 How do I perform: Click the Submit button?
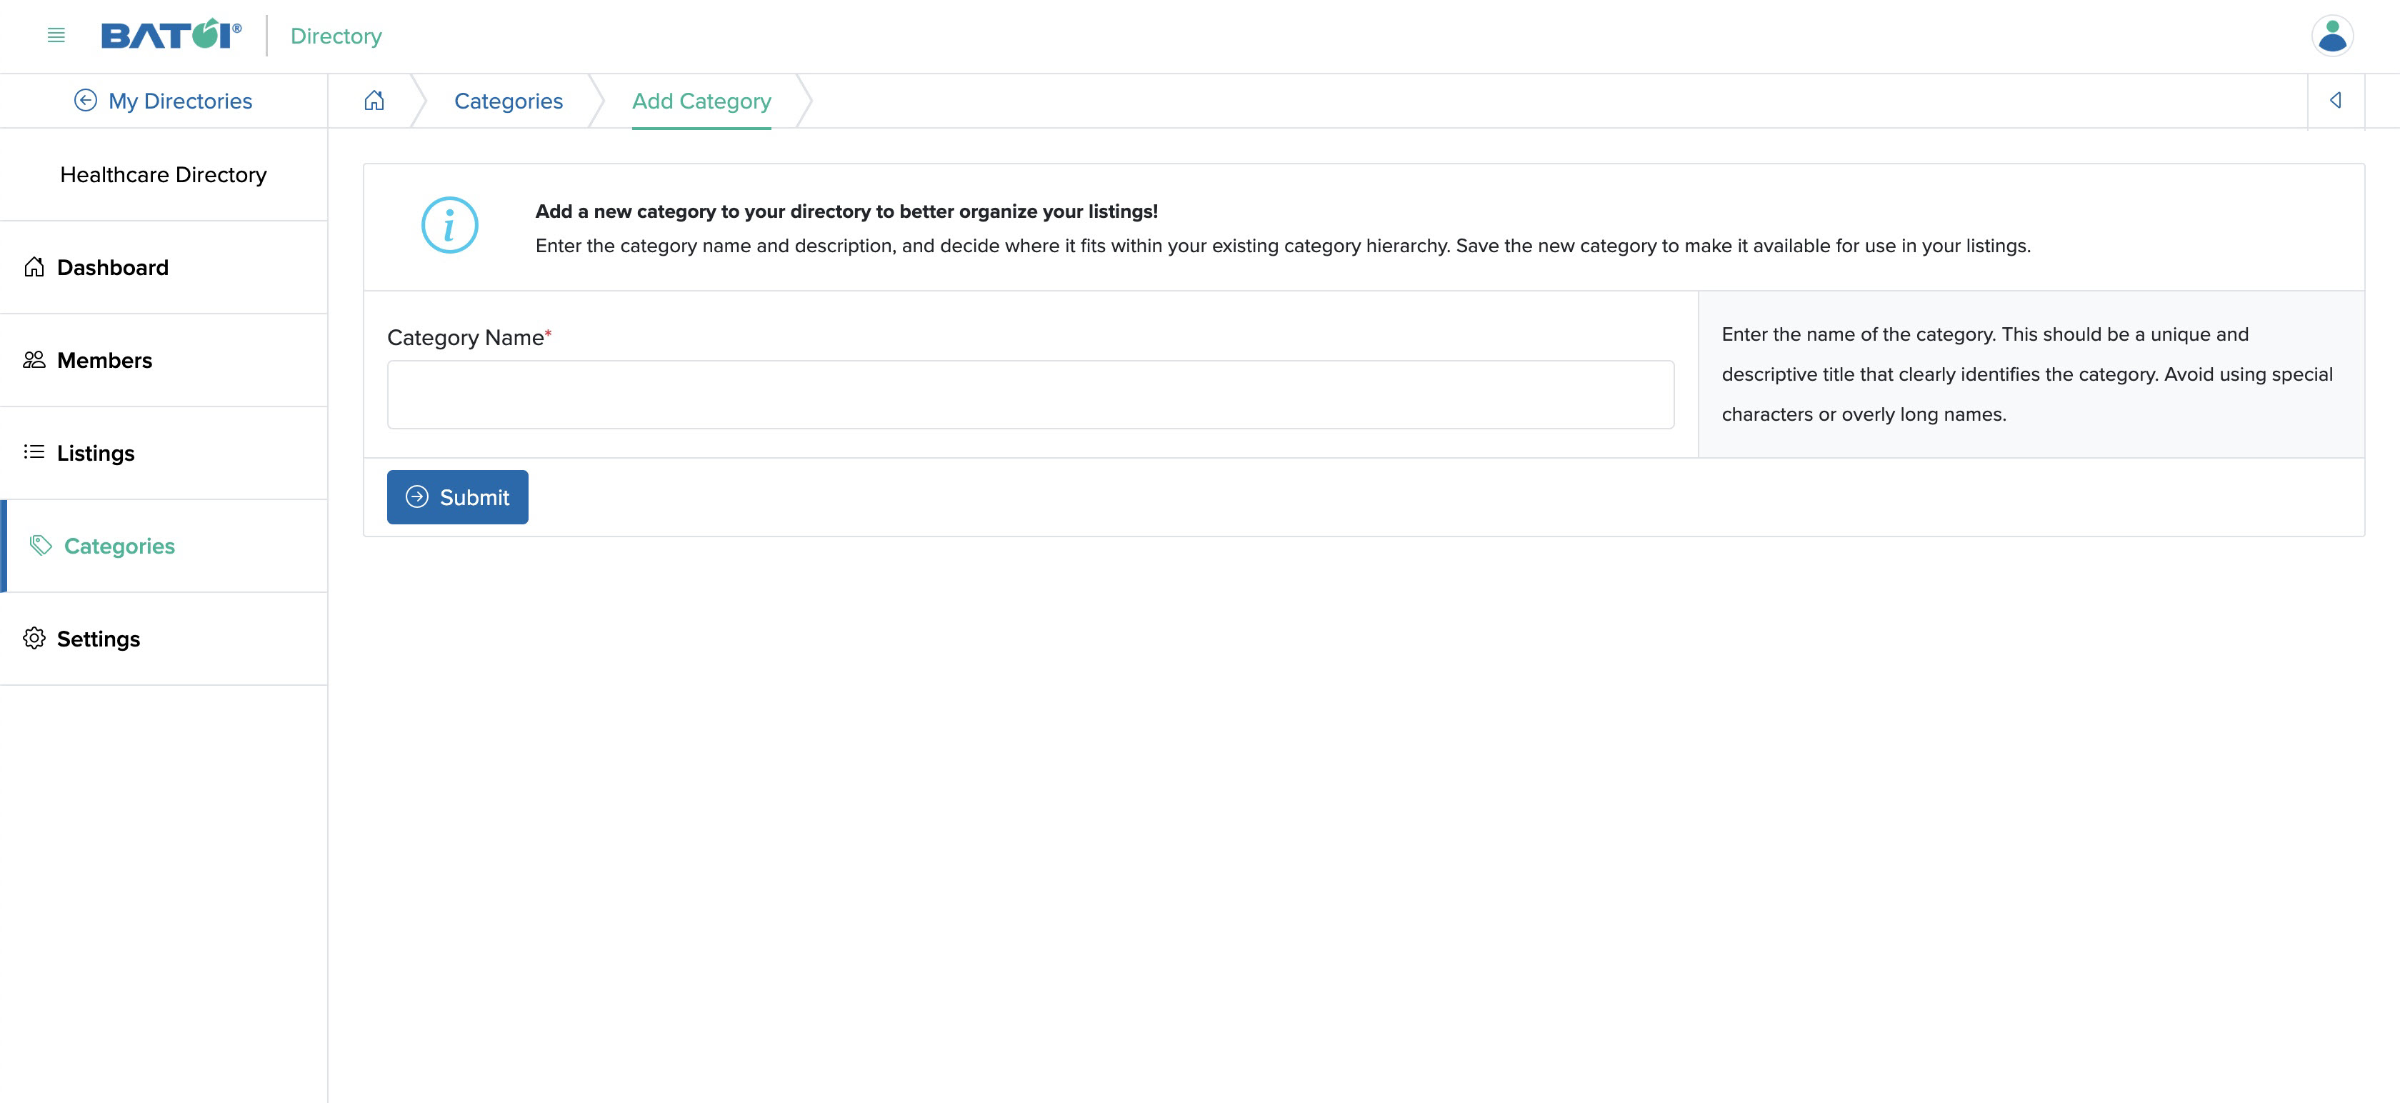[456, 496]
